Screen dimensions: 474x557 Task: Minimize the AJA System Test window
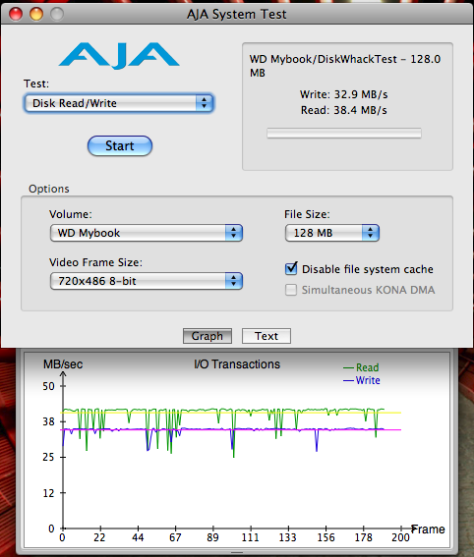point(36,14)
